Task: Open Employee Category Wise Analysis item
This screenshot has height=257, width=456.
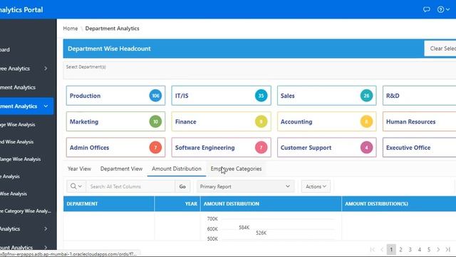Action: [26, 211]
